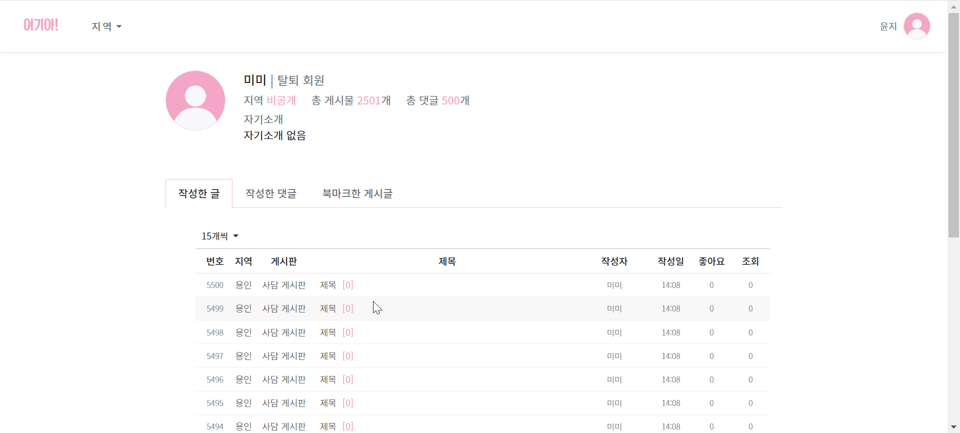Image resolution: width=960 pixels, height=433 pixels.
Task: Click the 14:08 time in row 5495
Action: (x=671, y=403)
